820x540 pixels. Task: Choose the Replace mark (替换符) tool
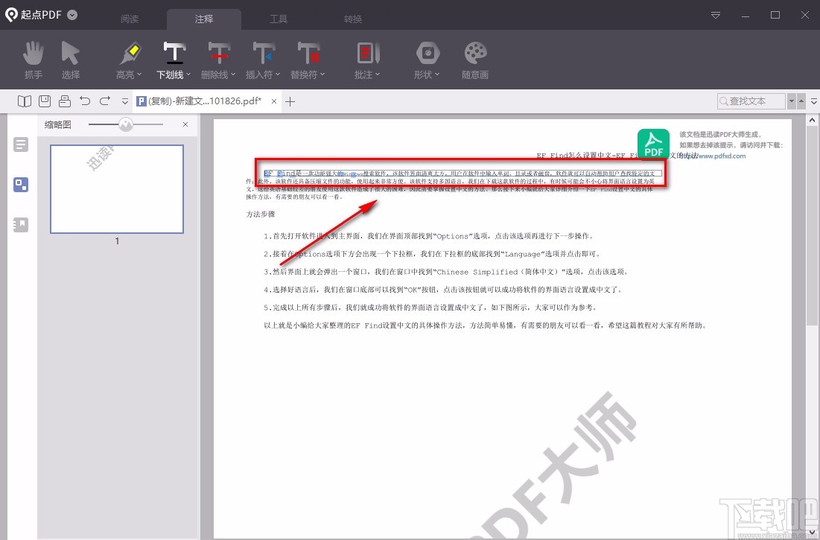coord(308,53)
